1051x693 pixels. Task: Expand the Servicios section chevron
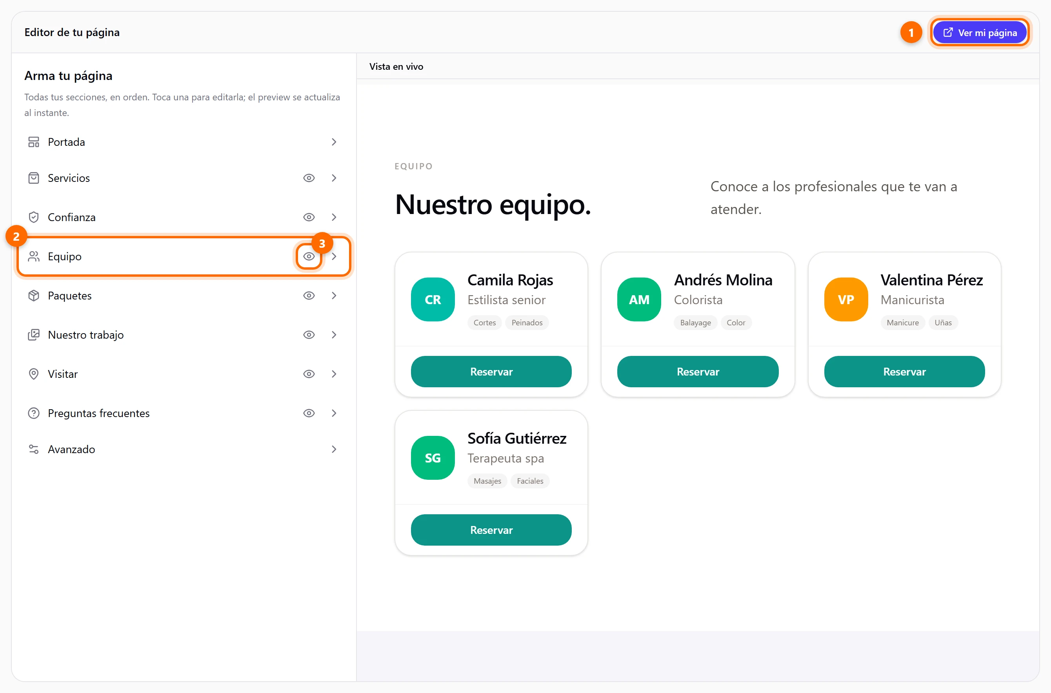334,178
